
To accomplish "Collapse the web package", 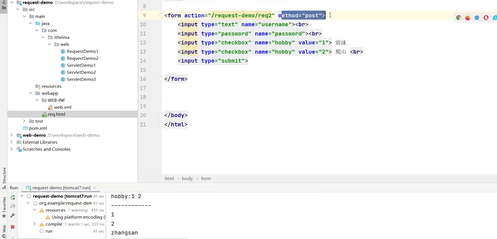I will click(x=50, y=44).
